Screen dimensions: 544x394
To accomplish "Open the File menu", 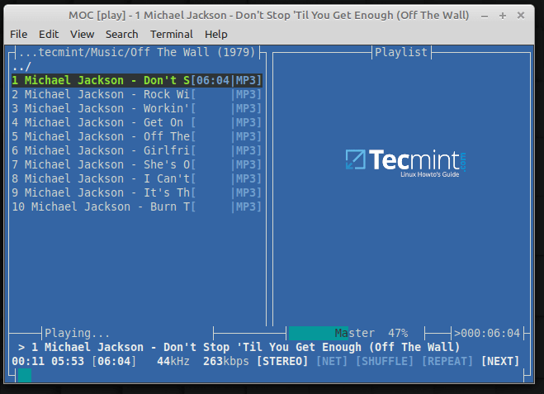I will click(x=18, y=35).
